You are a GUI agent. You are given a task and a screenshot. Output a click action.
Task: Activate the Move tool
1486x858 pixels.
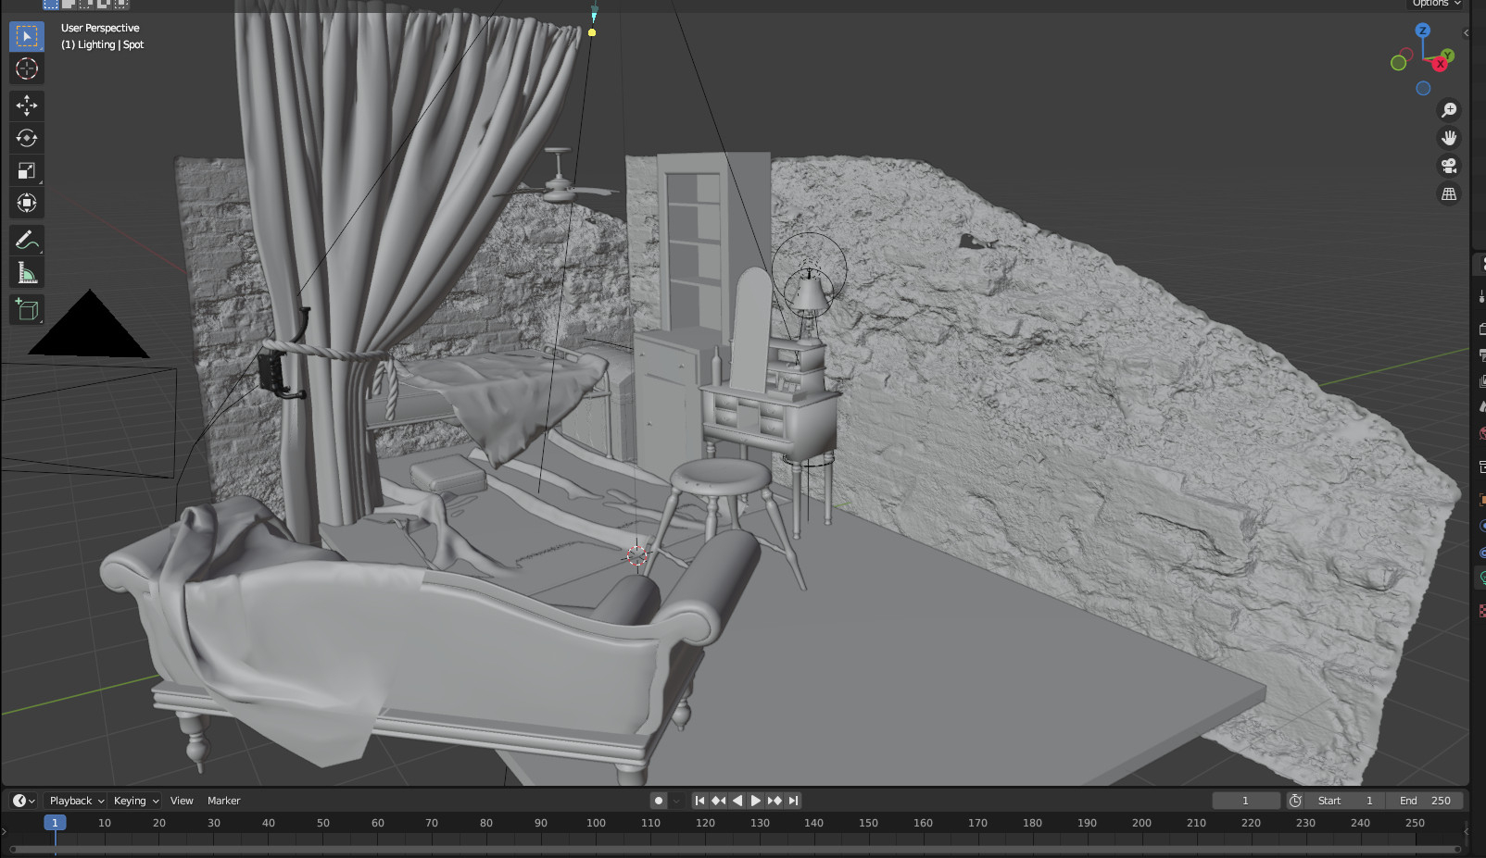point(26,105)
